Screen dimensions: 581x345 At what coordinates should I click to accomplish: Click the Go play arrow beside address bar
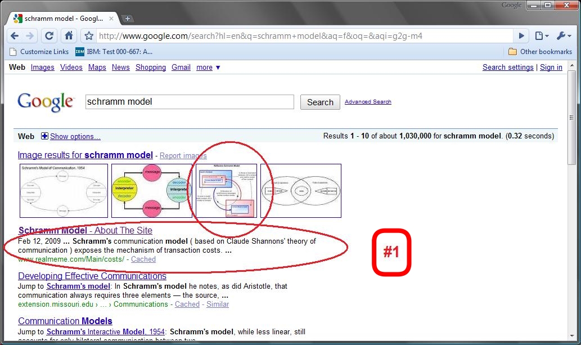[x=521, y=35]
